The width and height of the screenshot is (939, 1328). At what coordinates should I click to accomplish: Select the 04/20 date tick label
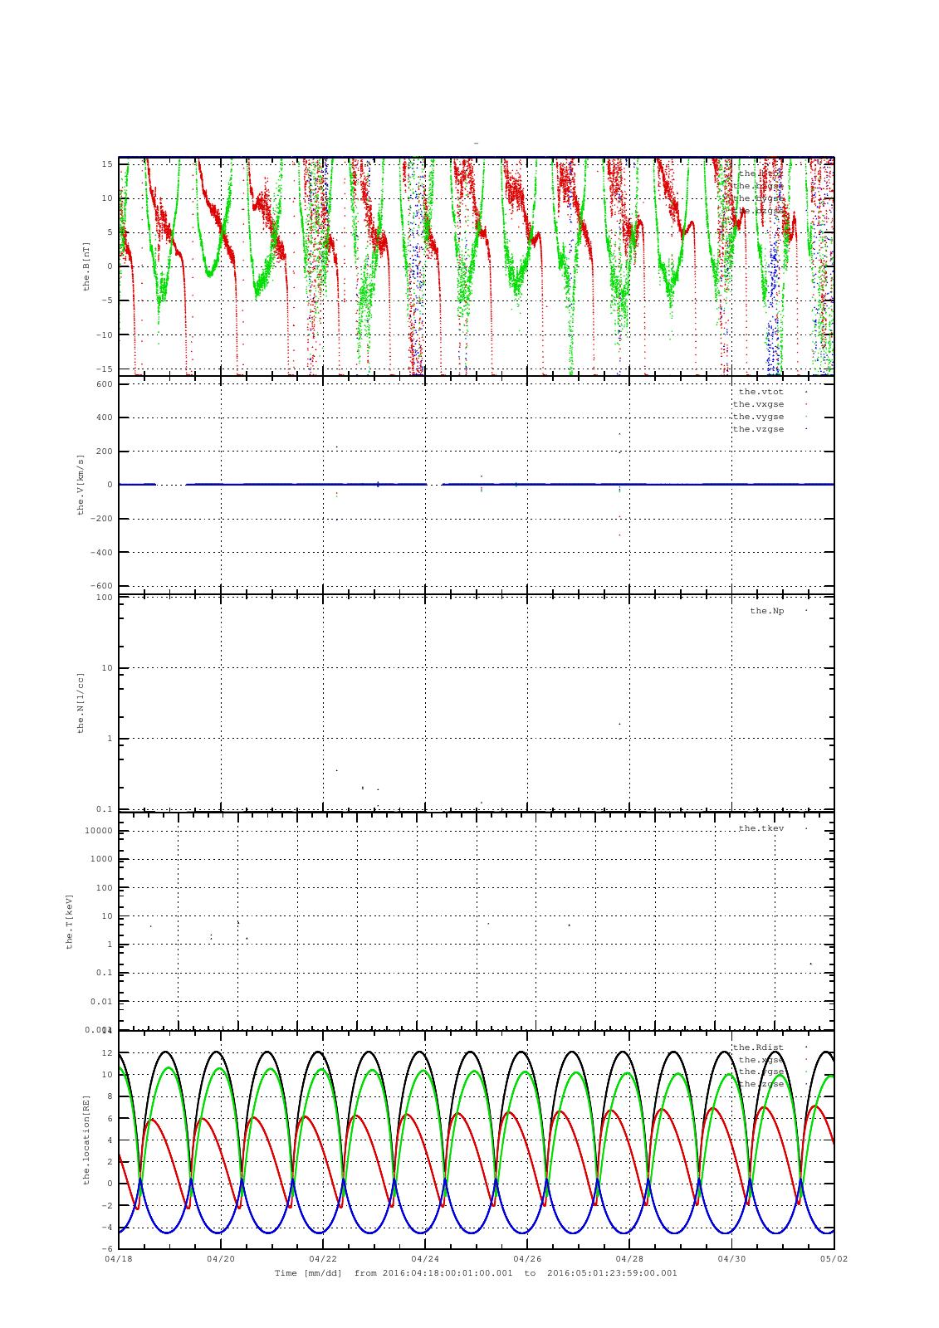pyautogui.click(x=221, y=1258)
